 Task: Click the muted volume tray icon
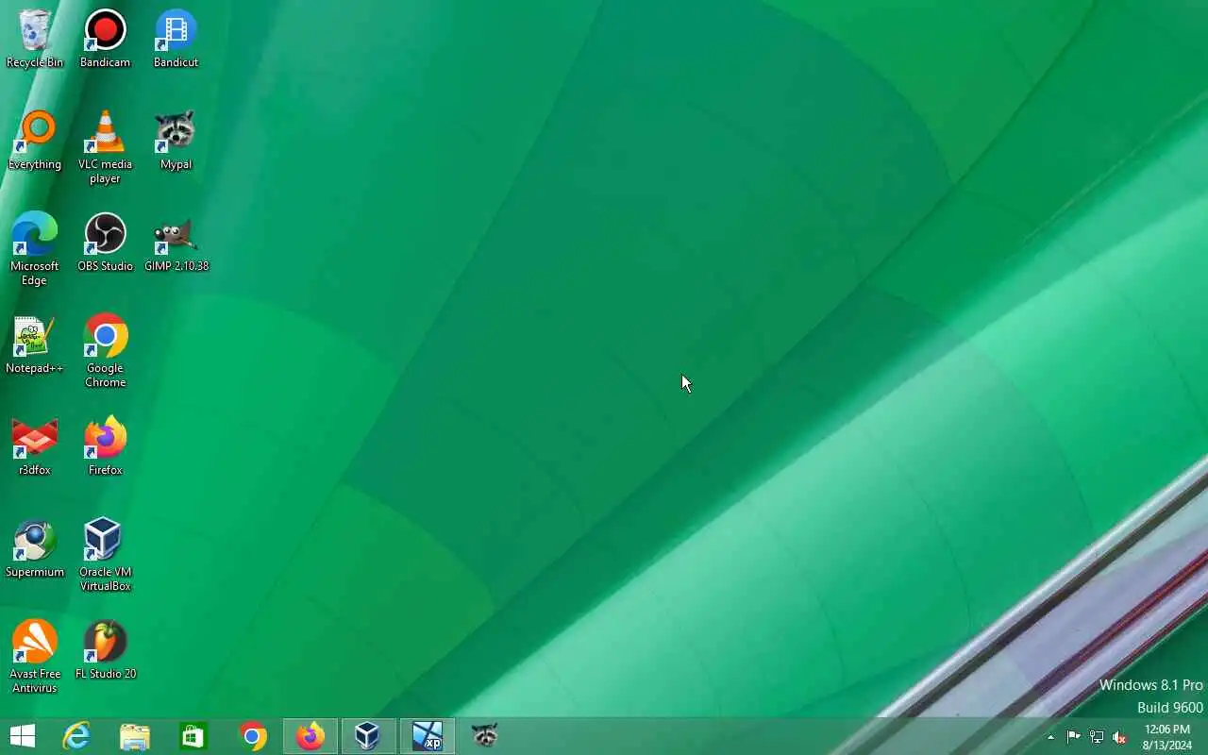[1120, 738]
